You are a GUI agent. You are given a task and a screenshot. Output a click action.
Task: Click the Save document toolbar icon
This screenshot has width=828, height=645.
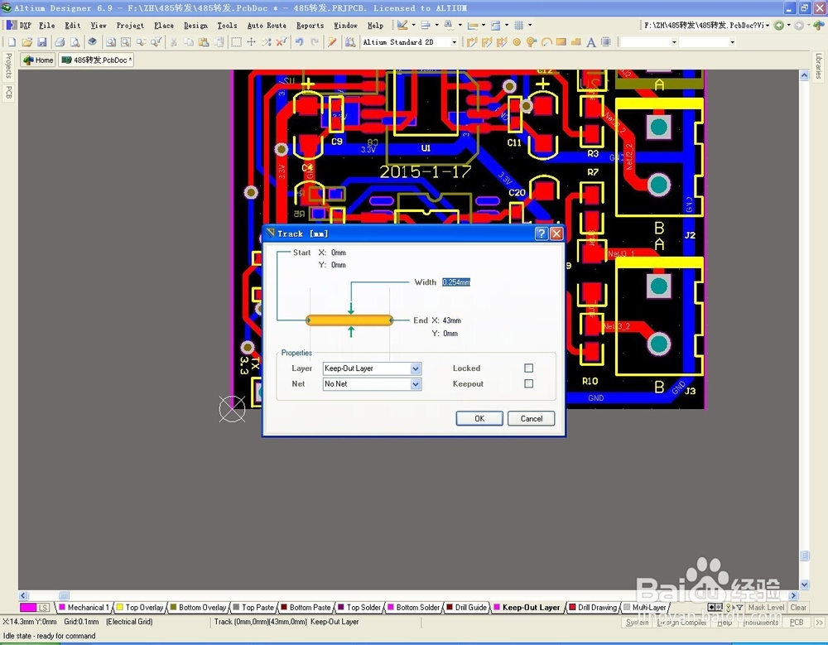pos(42,41)
